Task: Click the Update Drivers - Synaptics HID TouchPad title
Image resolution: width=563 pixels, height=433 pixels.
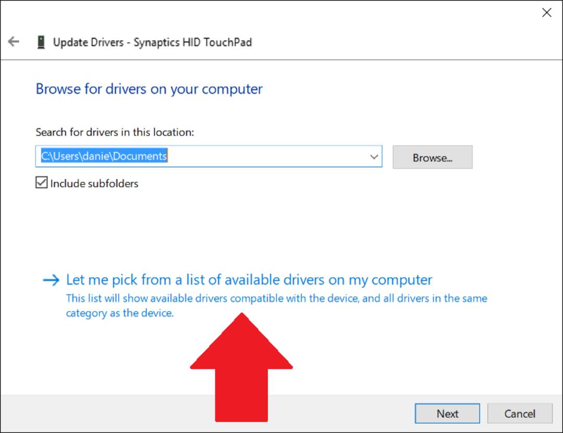Action: click(152, 42)
